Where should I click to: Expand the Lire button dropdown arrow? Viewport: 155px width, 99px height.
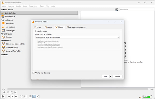click(110, 76)
